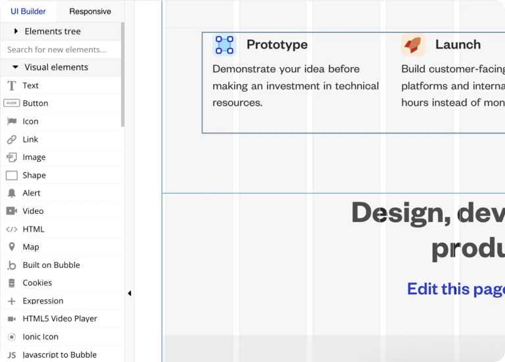505x362 pixels.
Task: Click the Button label in elements list
Action: pos(36,103)
